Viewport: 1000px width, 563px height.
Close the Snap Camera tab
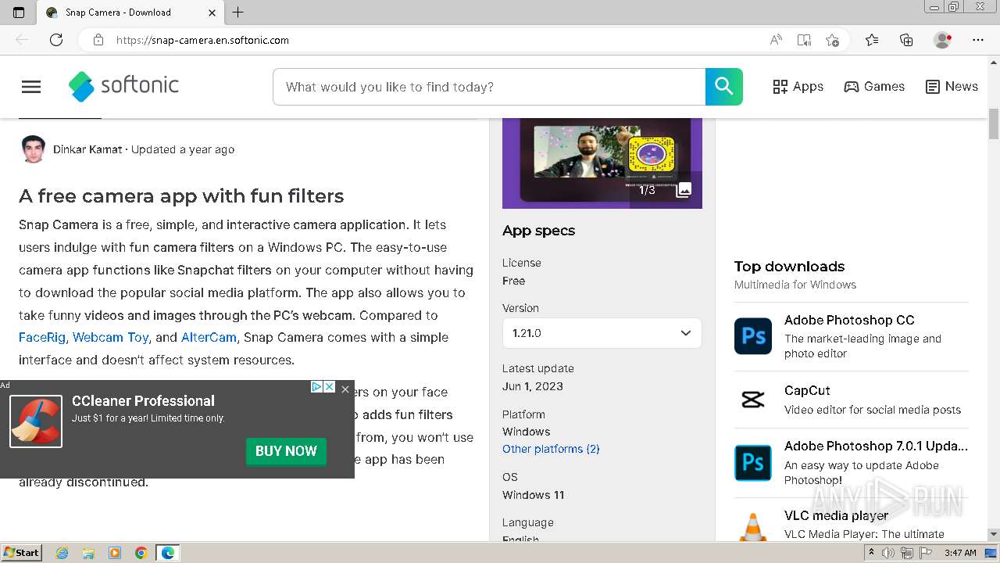tap(212, 13)
